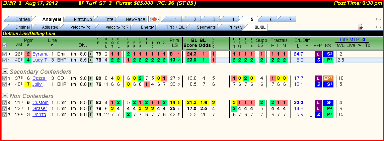Viewport: 384px width, 141px height.
Task: Click the S1 running style badge for Jolly
Action: (x=328, y=84)
